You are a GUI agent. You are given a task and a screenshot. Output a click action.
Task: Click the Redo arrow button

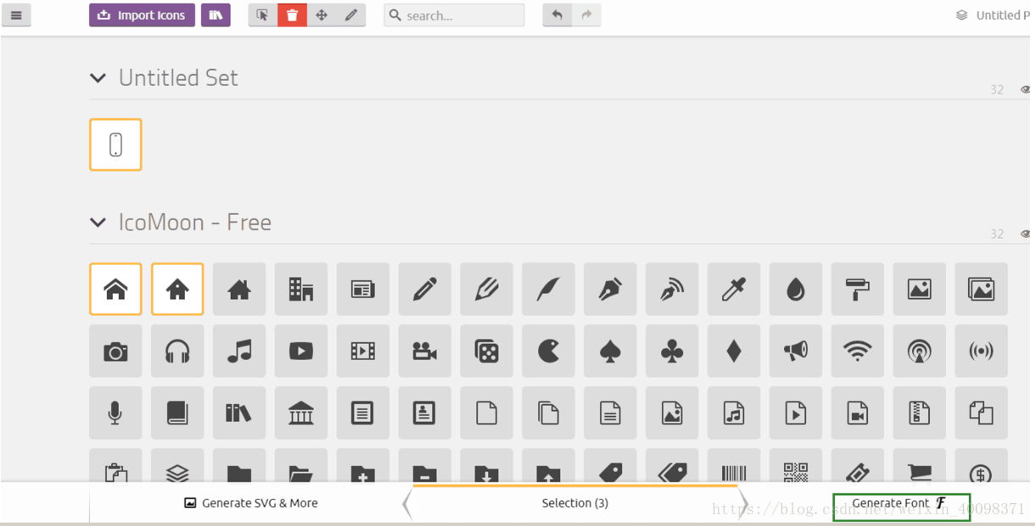587,15
